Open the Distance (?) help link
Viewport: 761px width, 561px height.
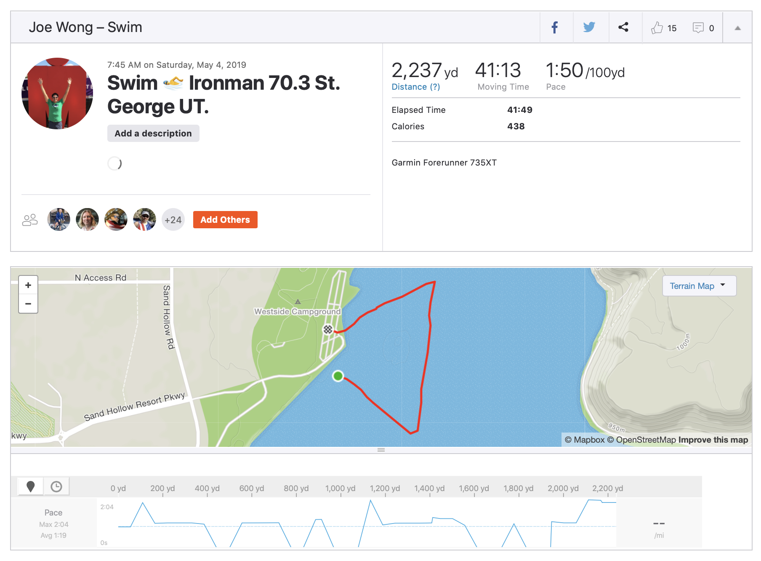tap(415, 87)
